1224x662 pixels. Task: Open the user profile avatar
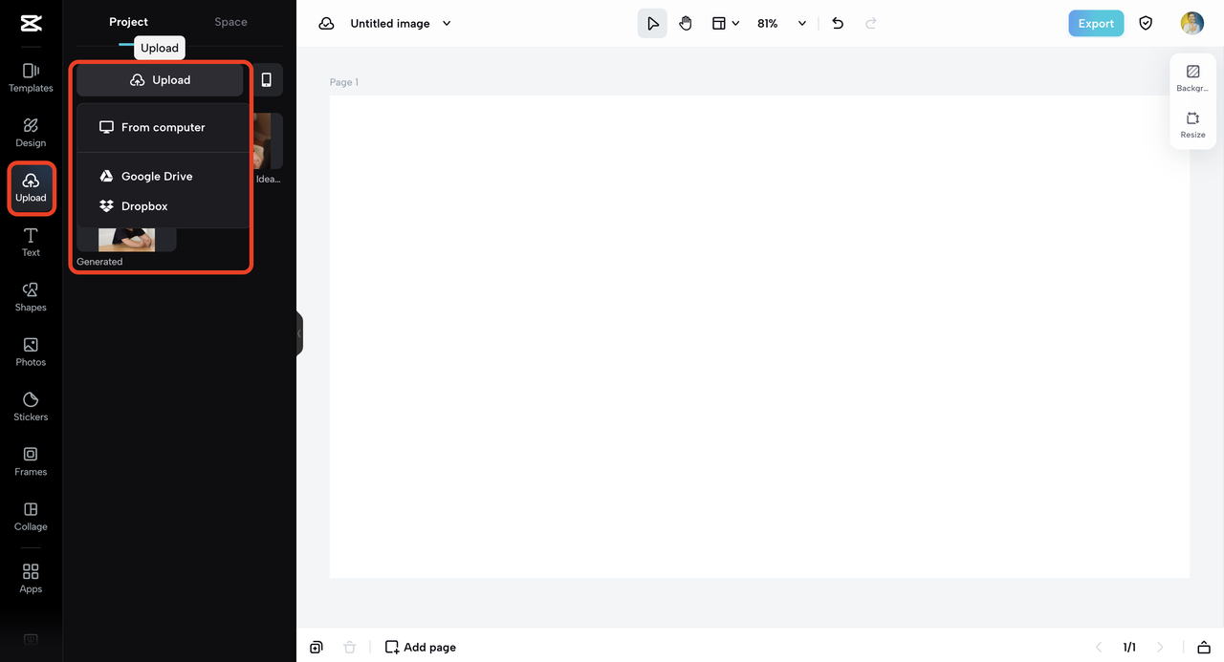(x=1191, y=23)
